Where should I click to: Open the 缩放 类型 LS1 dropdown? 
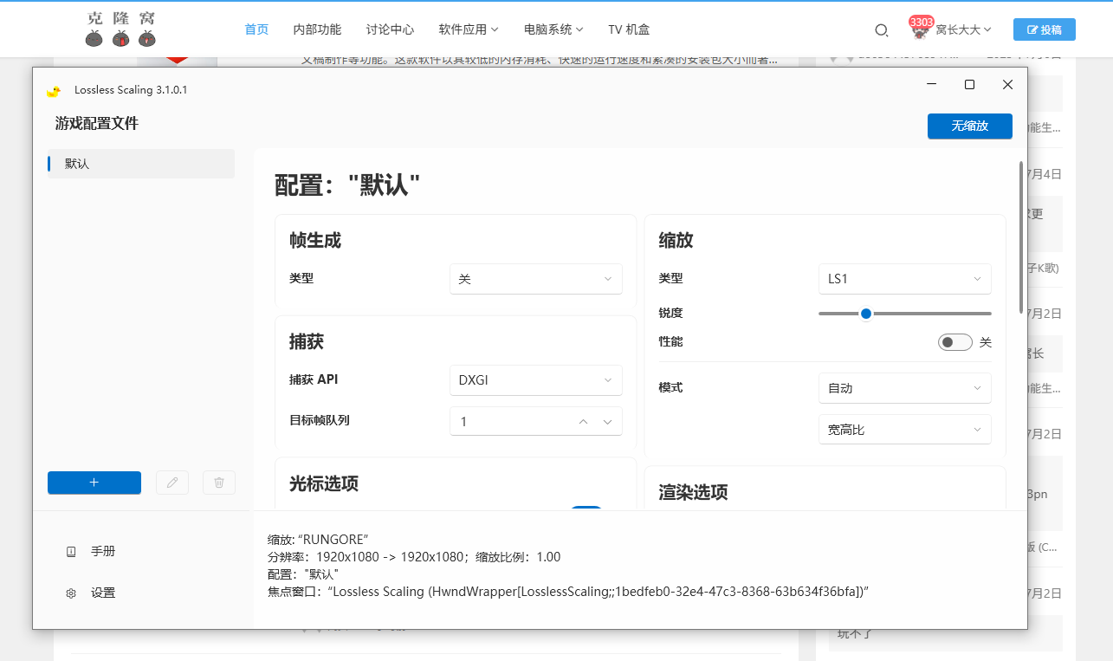[904, 279]
